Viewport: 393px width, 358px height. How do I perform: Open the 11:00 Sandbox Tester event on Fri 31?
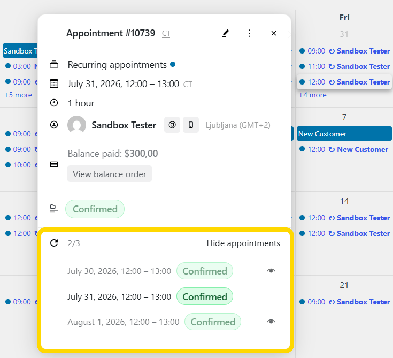coord(345,66)
